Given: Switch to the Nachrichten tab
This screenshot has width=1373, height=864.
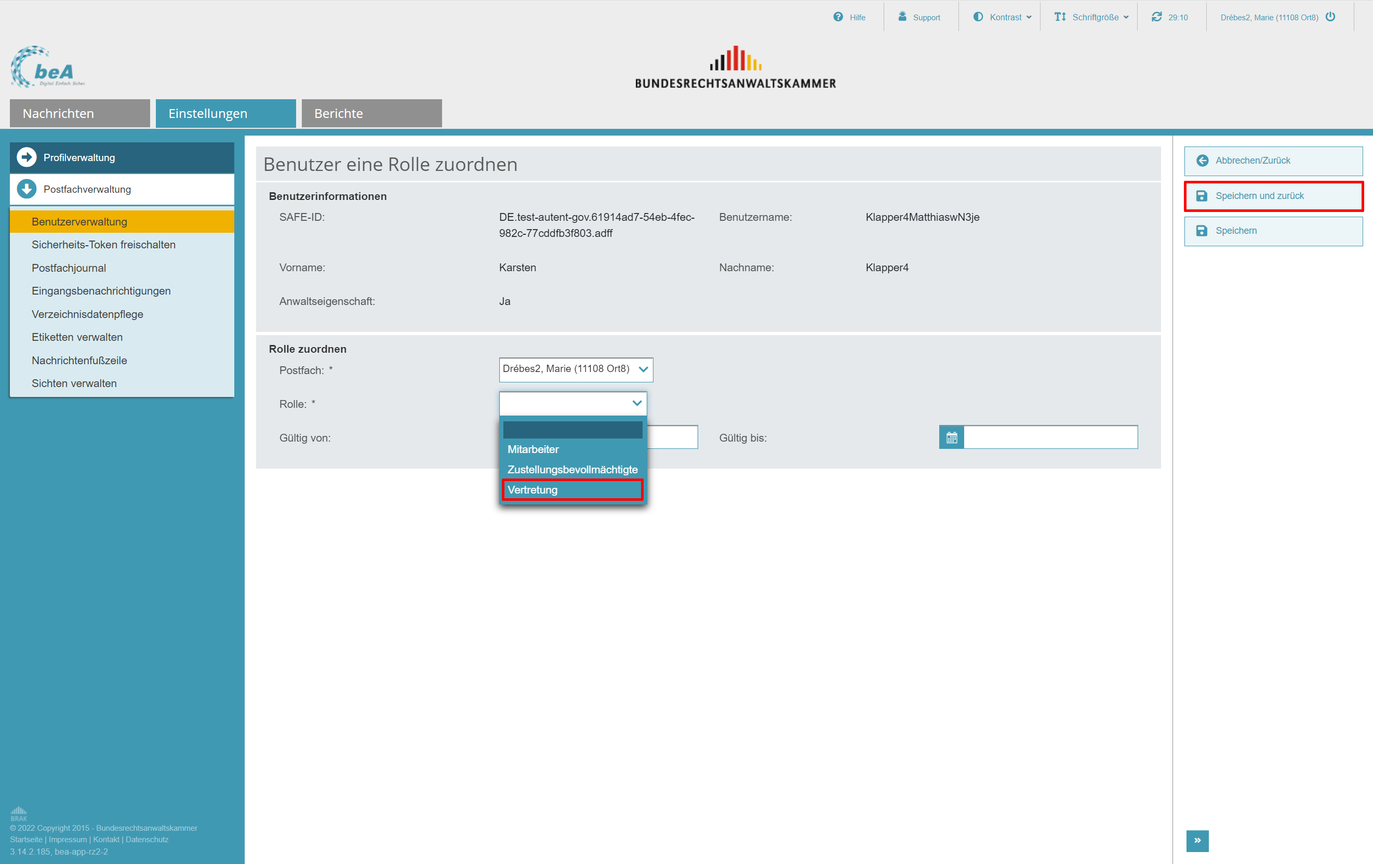Looking at the screenshot, I should tap(79, 113).
